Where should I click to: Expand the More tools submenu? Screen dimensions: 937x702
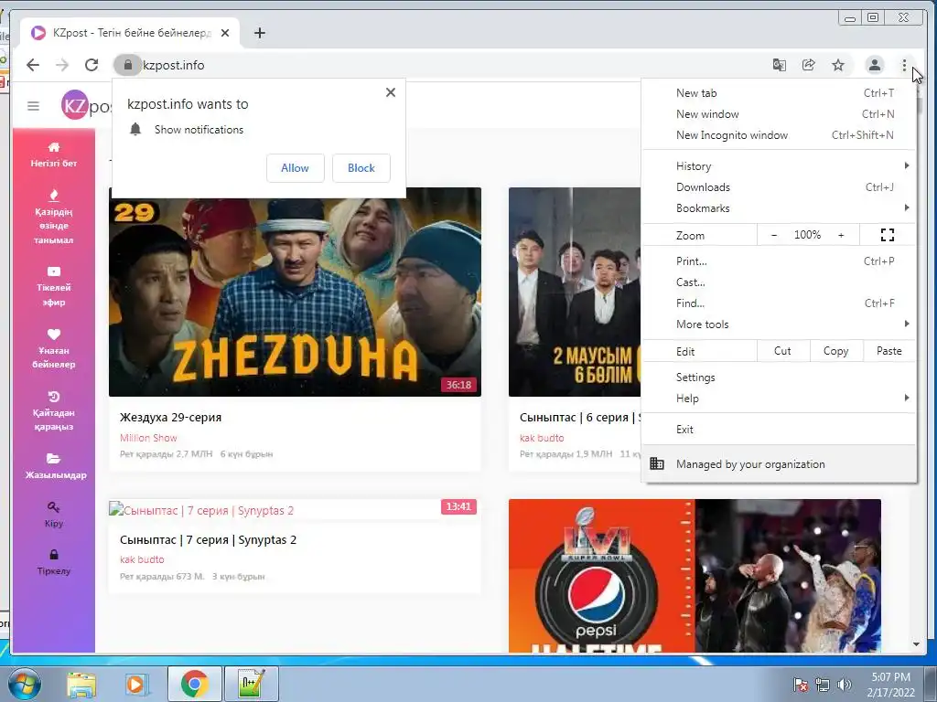click(x=779, y=324)
